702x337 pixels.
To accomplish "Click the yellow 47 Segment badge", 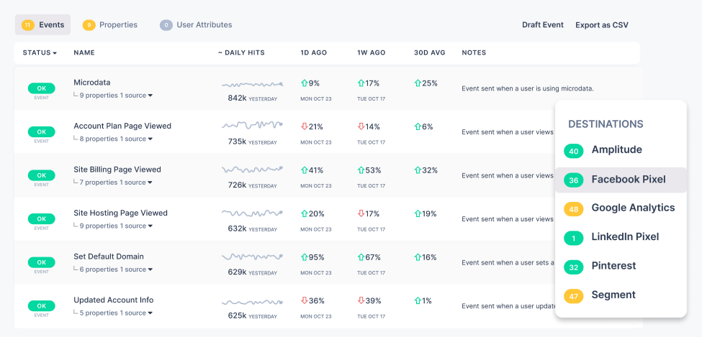I will pyautogui.click(x=574, y=295).
